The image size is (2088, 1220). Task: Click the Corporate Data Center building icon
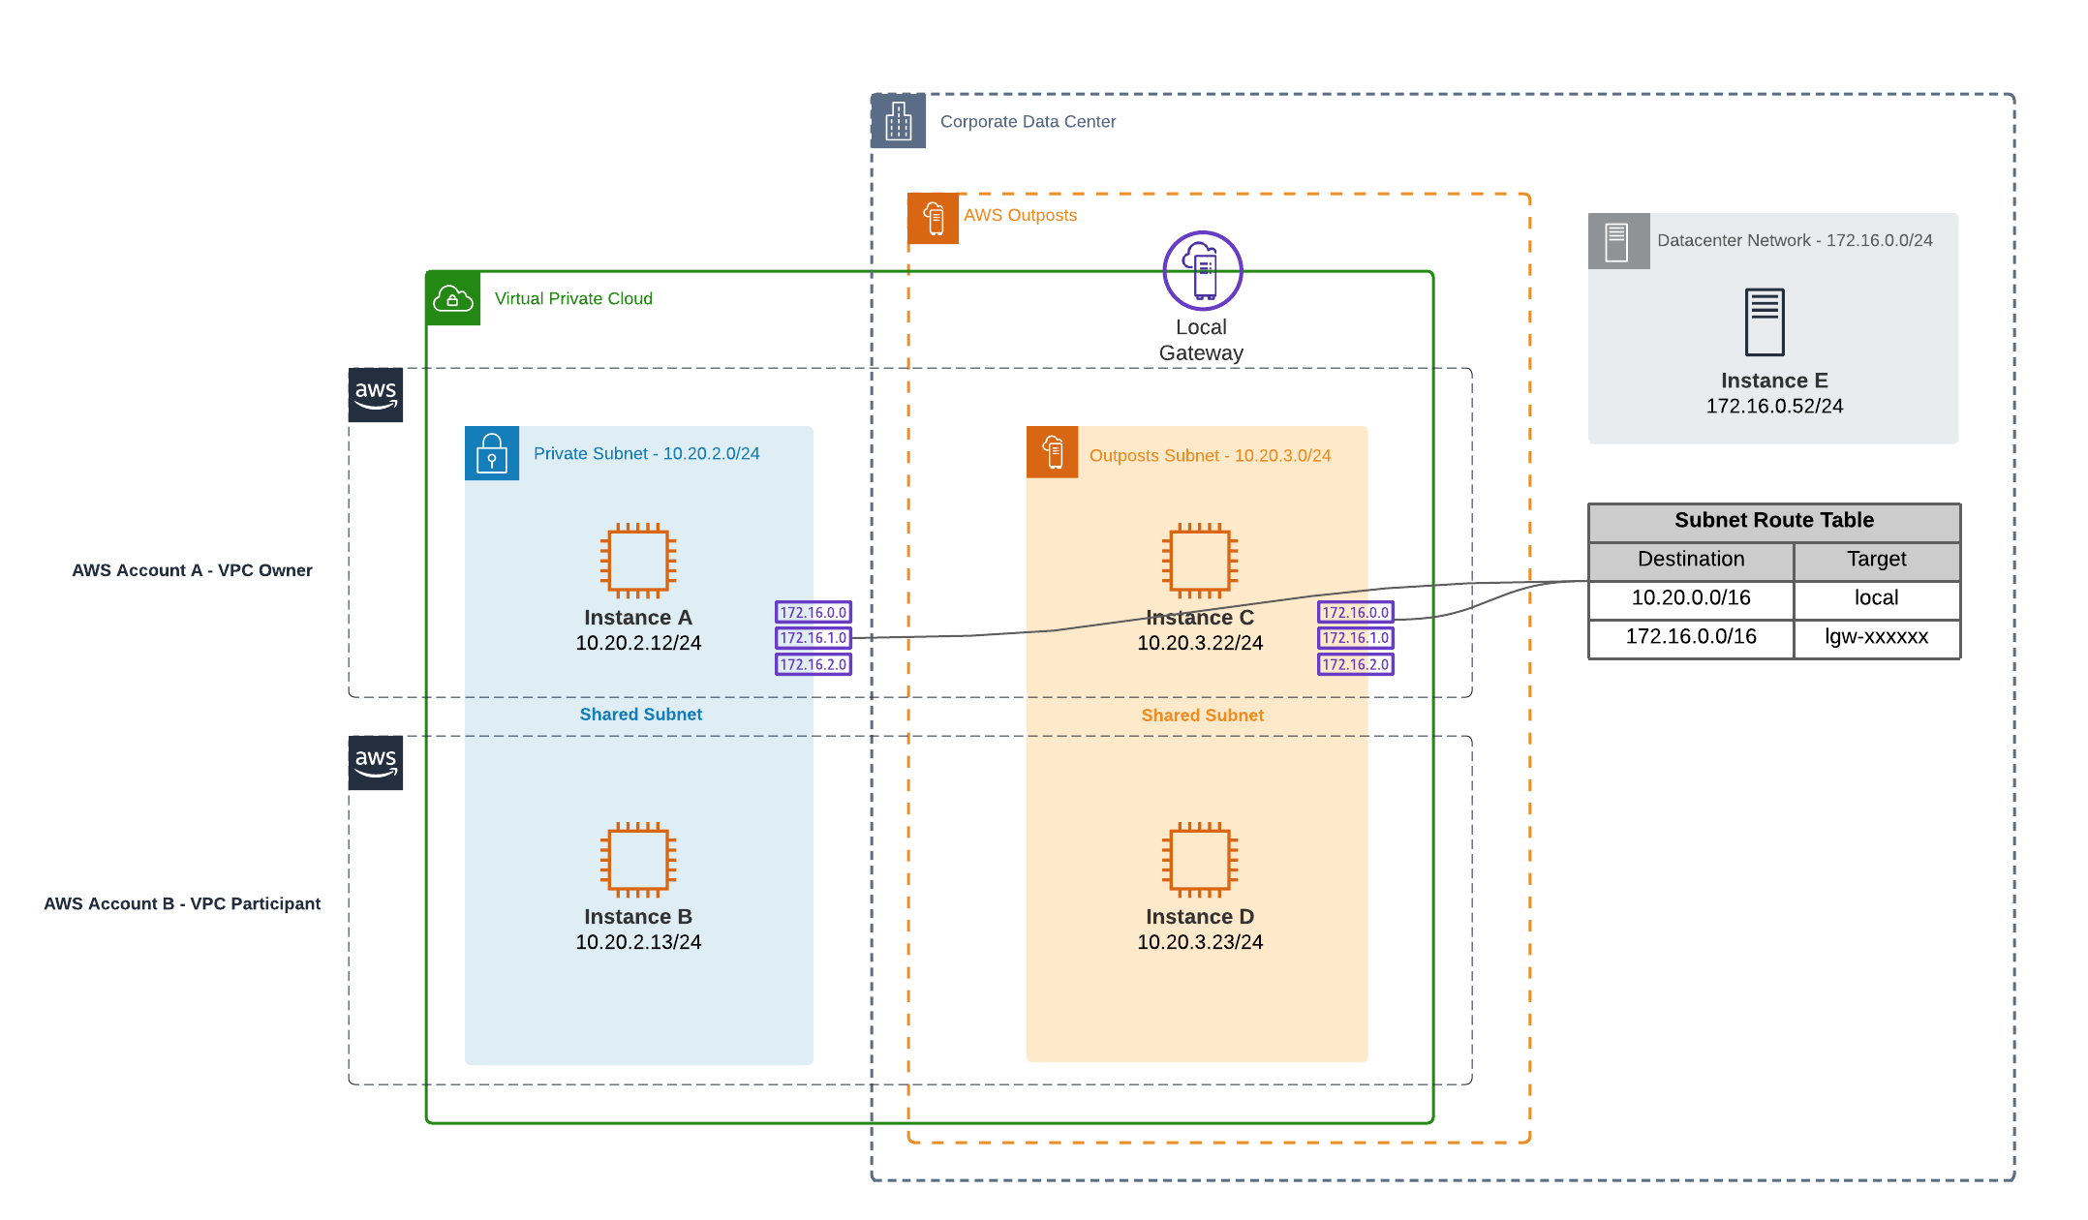pos(899,121)
